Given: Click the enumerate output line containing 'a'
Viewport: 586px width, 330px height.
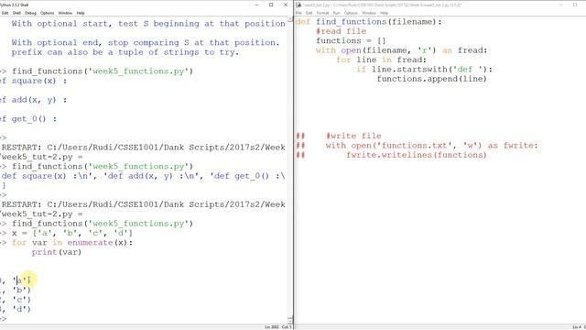Looking at the screenshot, I should 16,280.
